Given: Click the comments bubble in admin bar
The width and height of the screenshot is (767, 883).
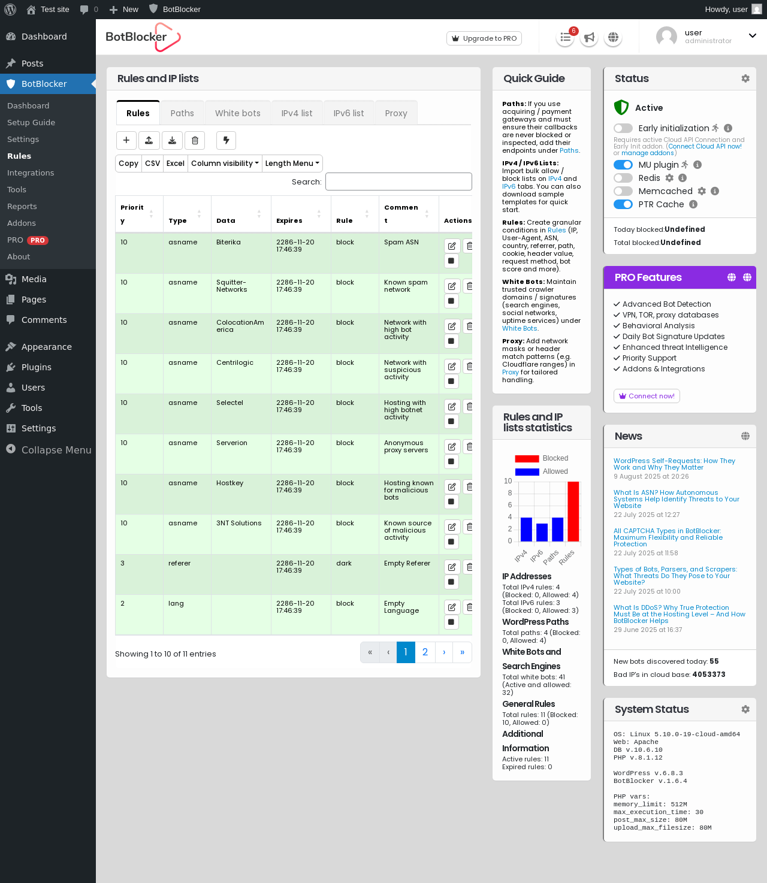Looking at the screenshot, I should [x=89, y=10].
